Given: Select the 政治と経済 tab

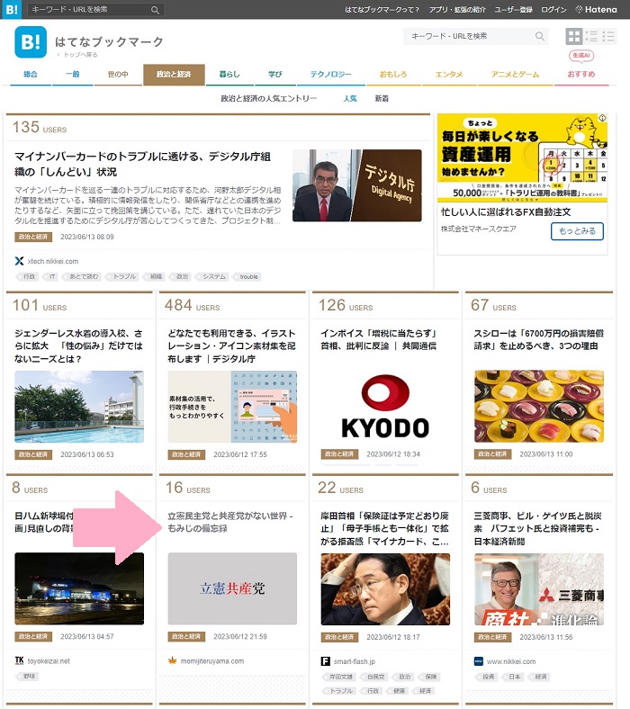Looking at the screenshot, I should click(x=174, y=74).
